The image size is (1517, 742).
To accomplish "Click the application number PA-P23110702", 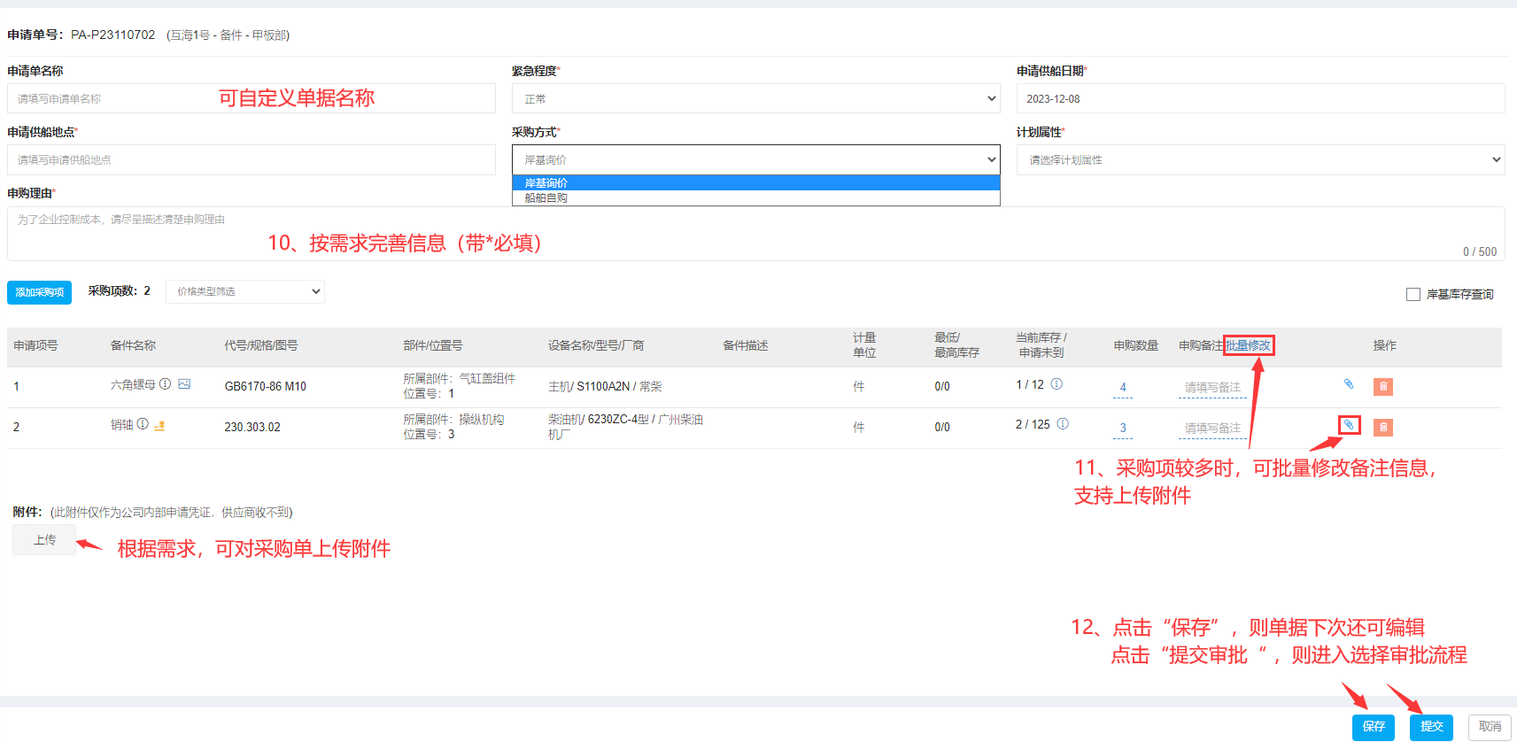I will tap(112, 35).
